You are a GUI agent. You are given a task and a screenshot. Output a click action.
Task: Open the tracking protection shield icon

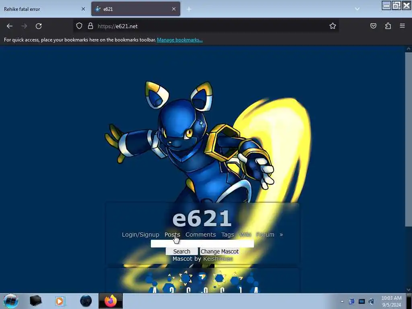pyautogui.click(x=79, y=26)
